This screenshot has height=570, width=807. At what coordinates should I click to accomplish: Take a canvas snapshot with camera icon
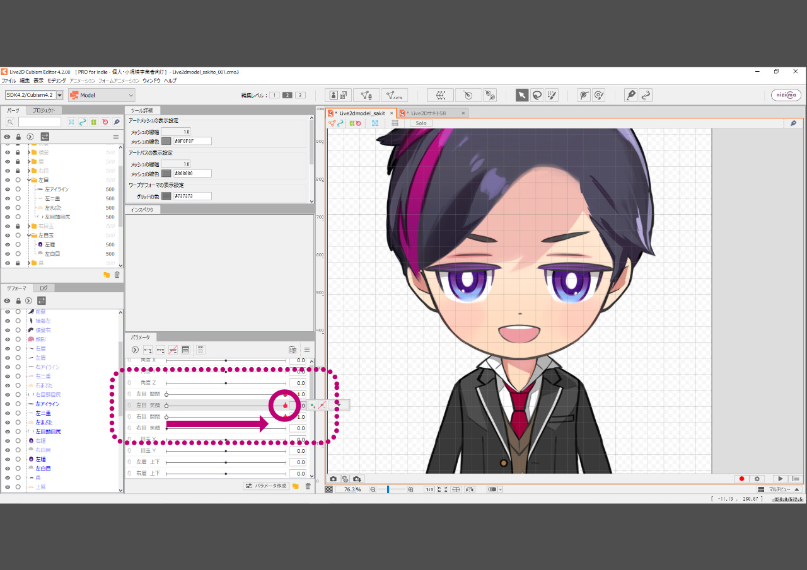[334, 479]
